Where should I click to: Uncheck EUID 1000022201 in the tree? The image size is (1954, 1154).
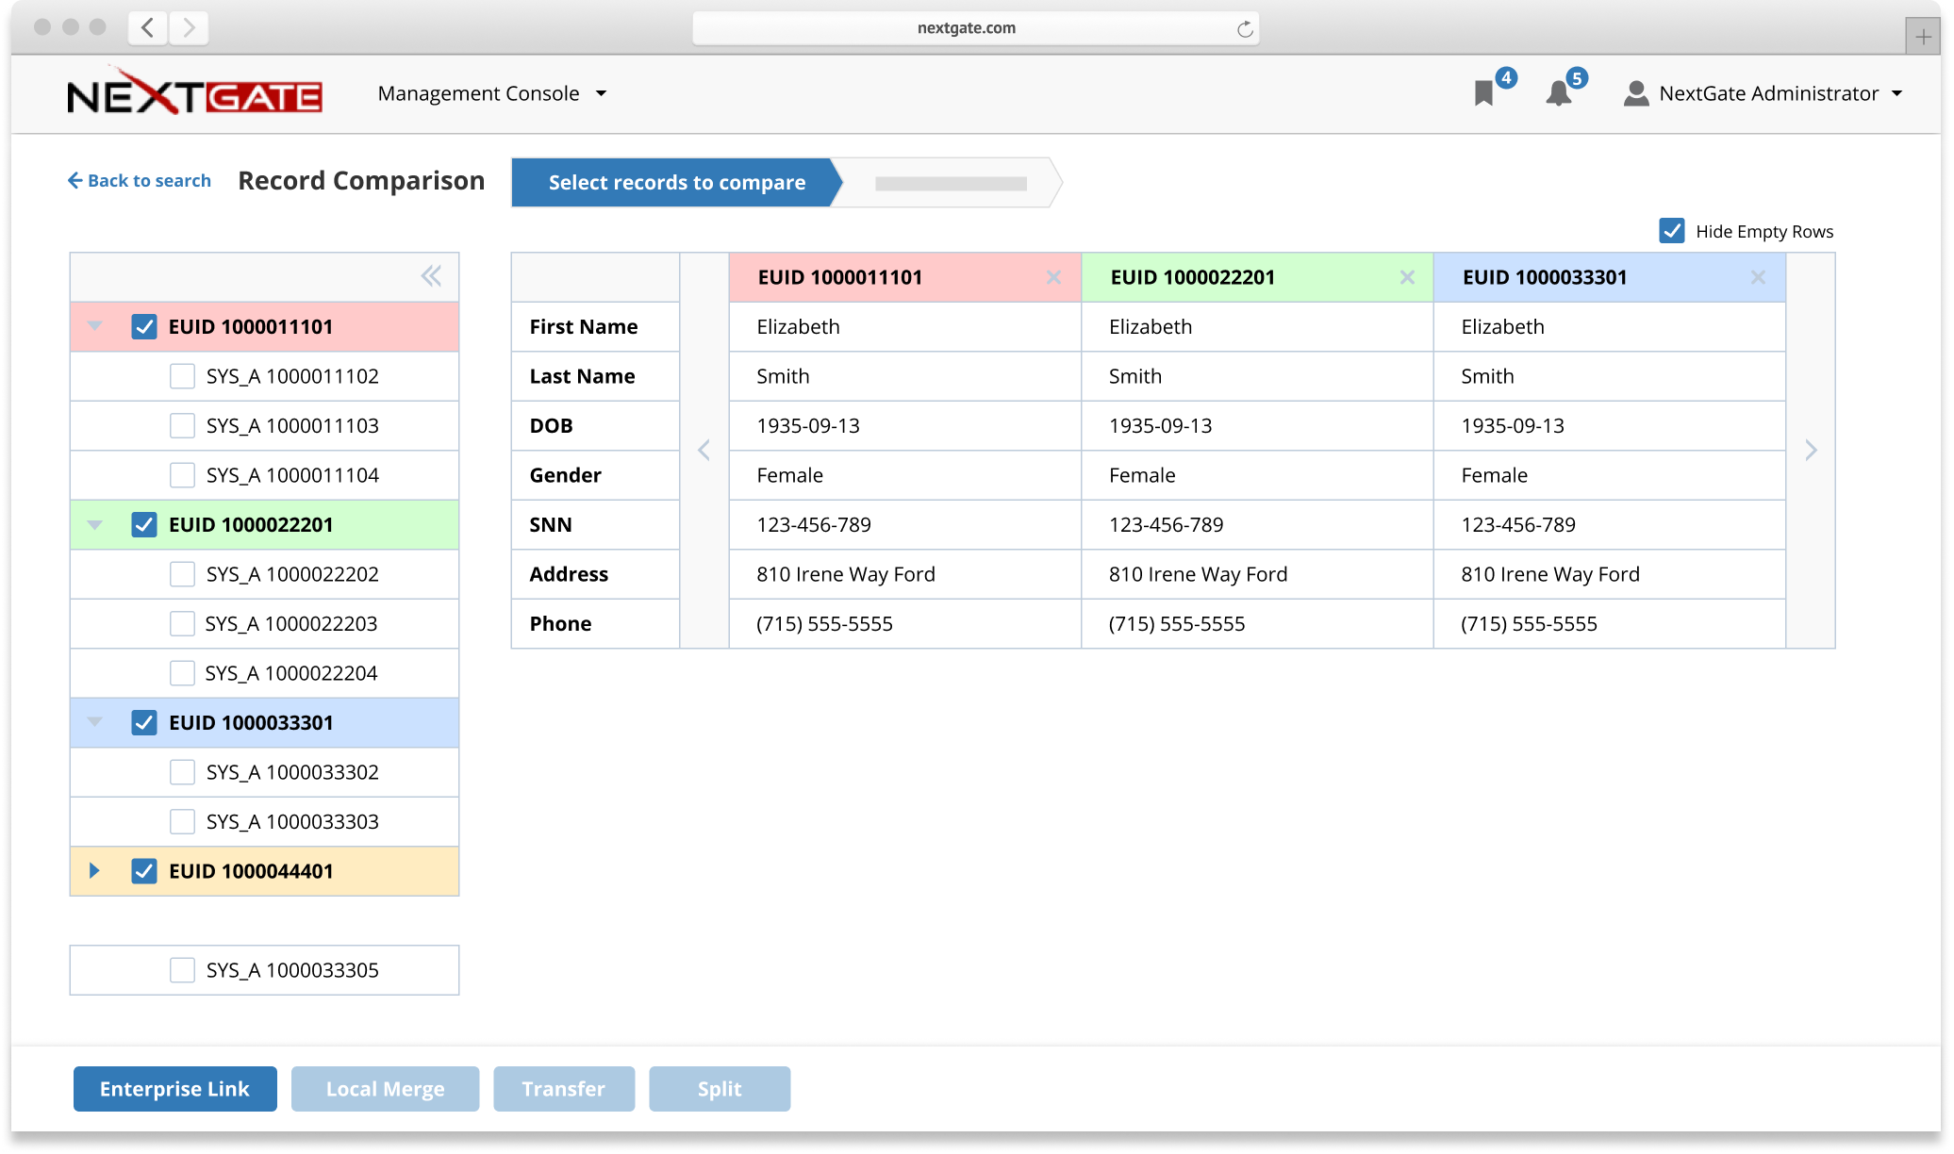click(x=144, y=525)
